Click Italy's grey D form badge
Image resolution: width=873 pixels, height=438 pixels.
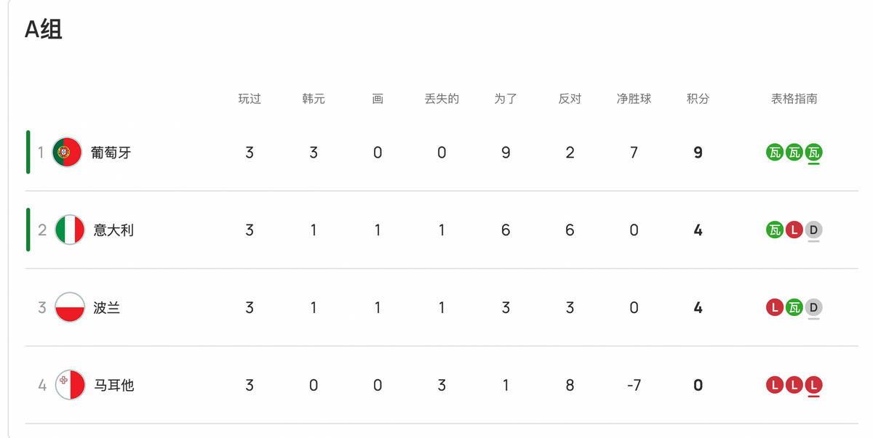tap(814, 230)
